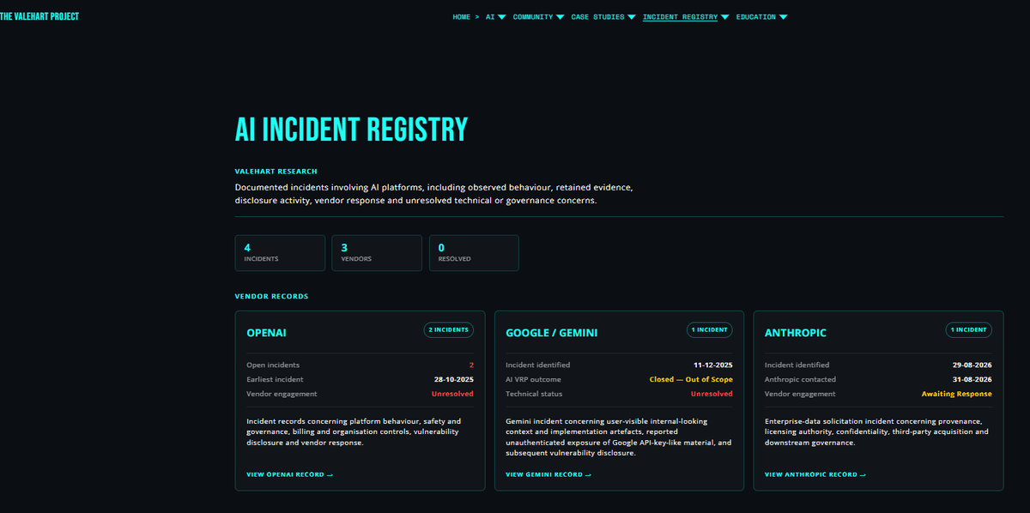Expand the Case Studies dropdown arrow
The height and width of the screenshot is (513, 1030).
pos(632,17)
